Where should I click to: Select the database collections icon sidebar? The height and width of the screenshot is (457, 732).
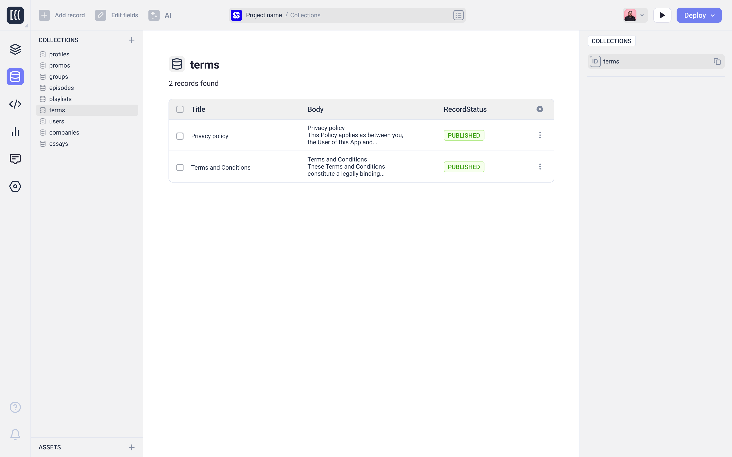(x=15, y=76)
